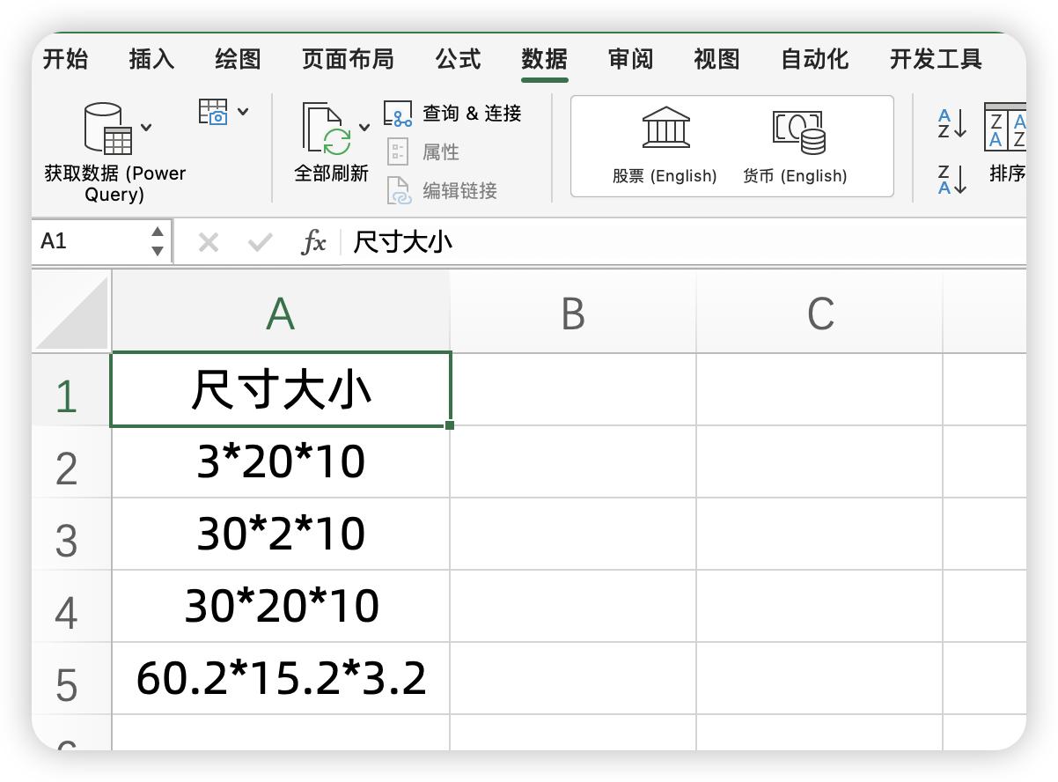The height and width of the screenshot is (782, 1058).
Task: Cancel the formula bar entry
Action: click(209, 242)
